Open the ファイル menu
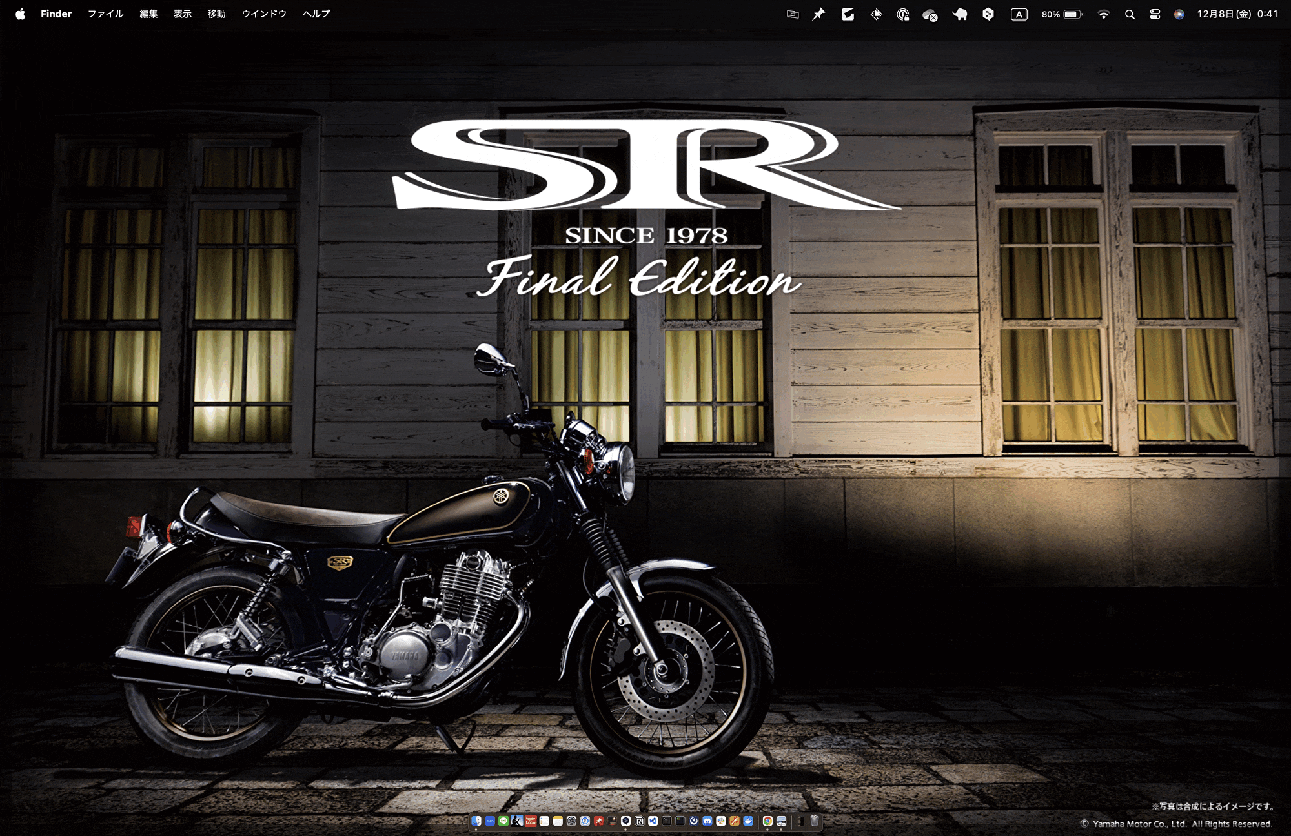The image size is (1291, 836). click(105, 14)
